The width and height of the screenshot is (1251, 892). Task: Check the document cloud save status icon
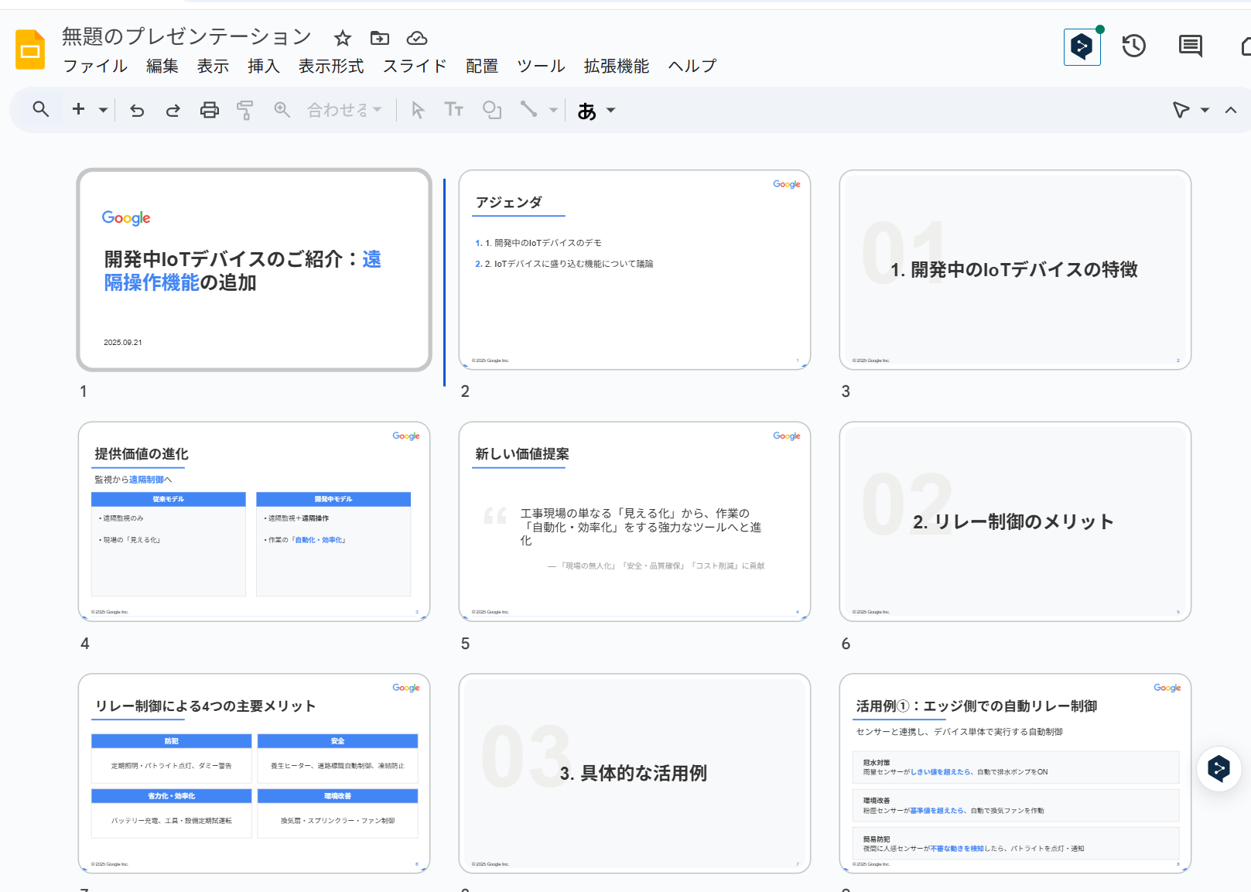click(x=416, y=38)
